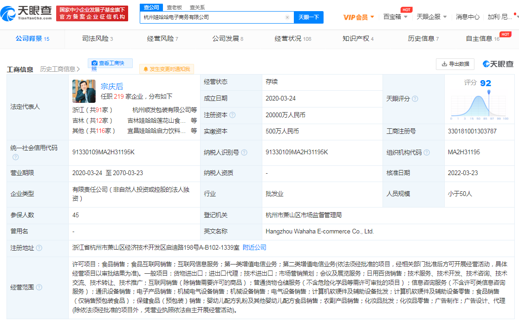
Task: Click the 500万人民币 paid-in capital value
Action: pos(282,131)
